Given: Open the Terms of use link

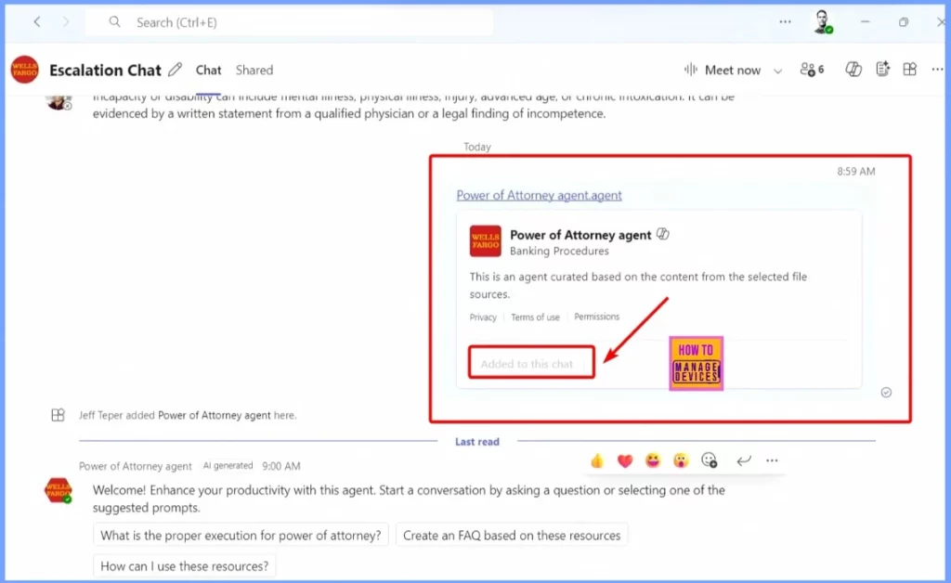Looking at the screenshot, I should (x=535, y=317).
